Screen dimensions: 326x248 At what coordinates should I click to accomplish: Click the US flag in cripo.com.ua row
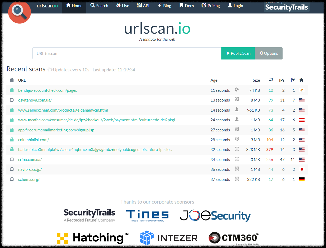pos(302,160)
